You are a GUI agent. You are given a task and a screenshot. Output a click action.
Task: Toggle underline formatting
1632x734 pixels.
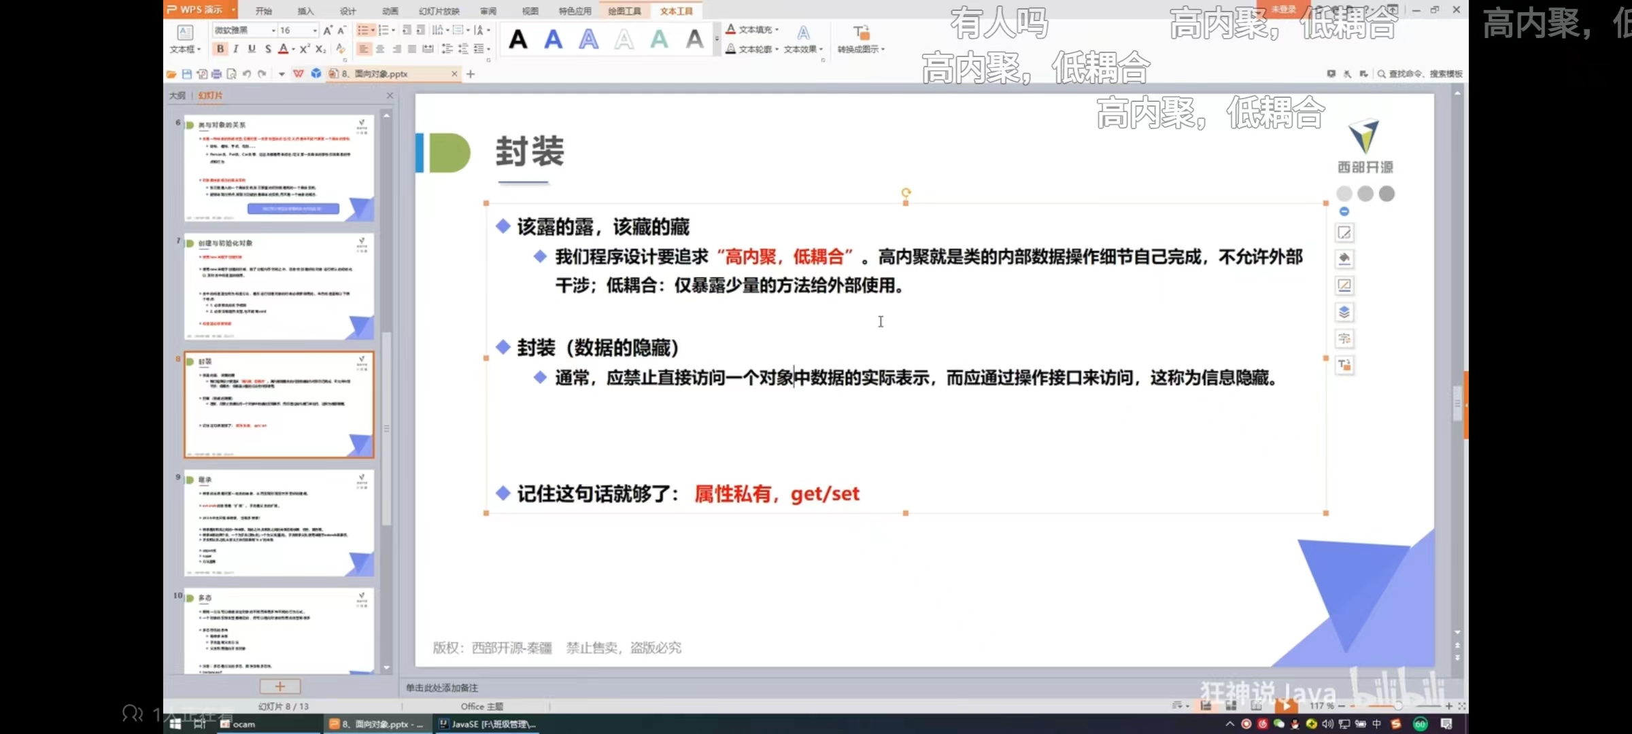pos(252,49)
